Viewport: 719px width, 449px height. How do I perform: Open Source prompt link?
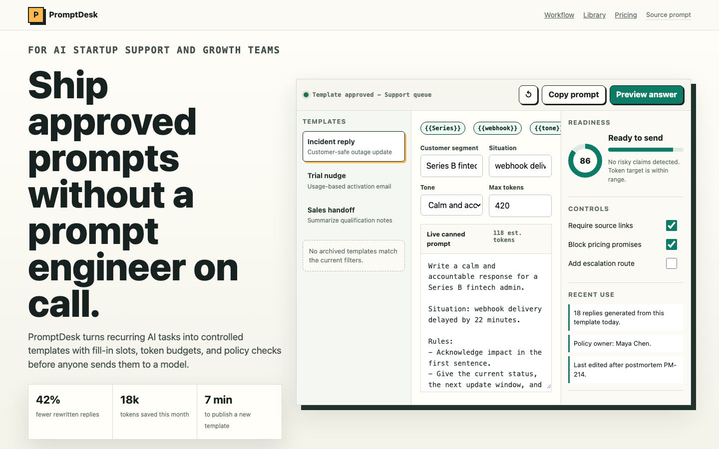(669, 15)
